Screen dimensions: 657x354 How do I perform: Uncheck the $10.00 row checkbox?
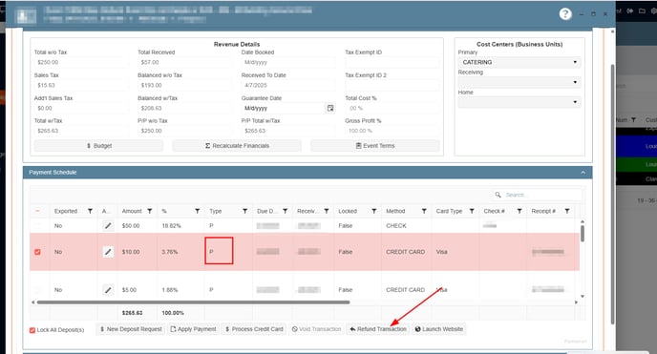coord(37,252)
